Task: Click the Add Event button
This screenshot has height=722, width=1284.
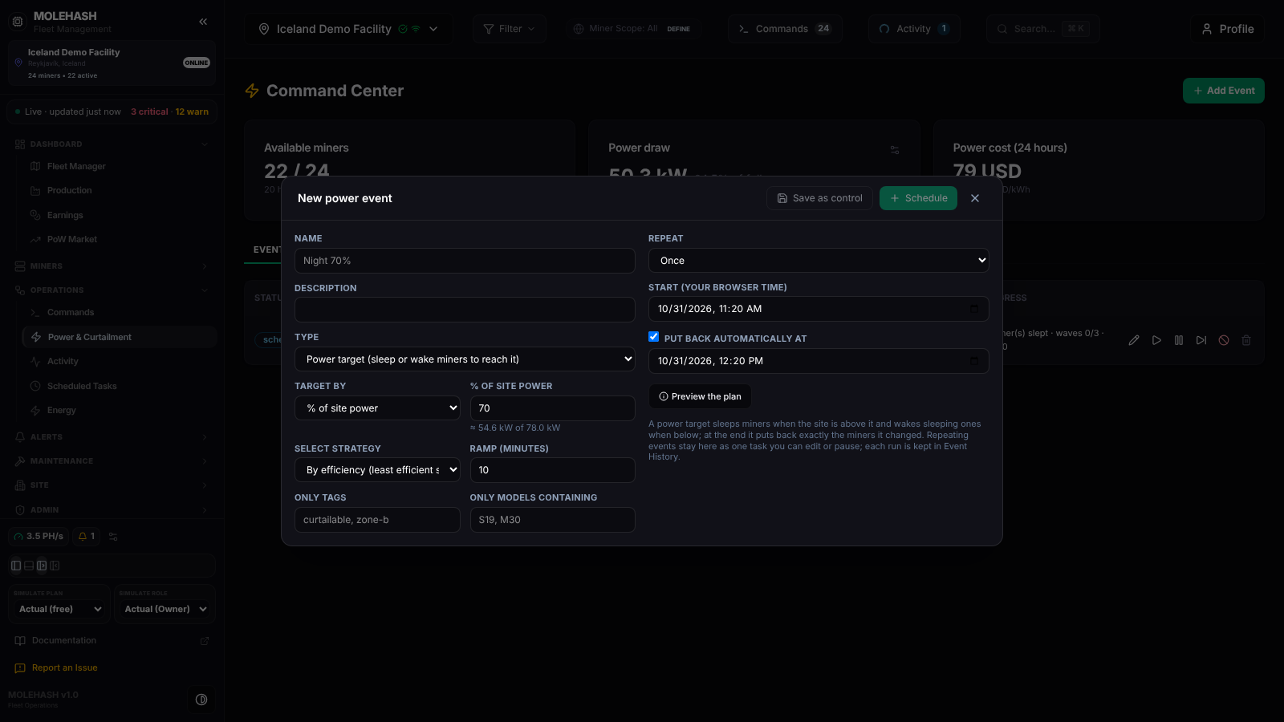Action: click(x=1224, y=91)
